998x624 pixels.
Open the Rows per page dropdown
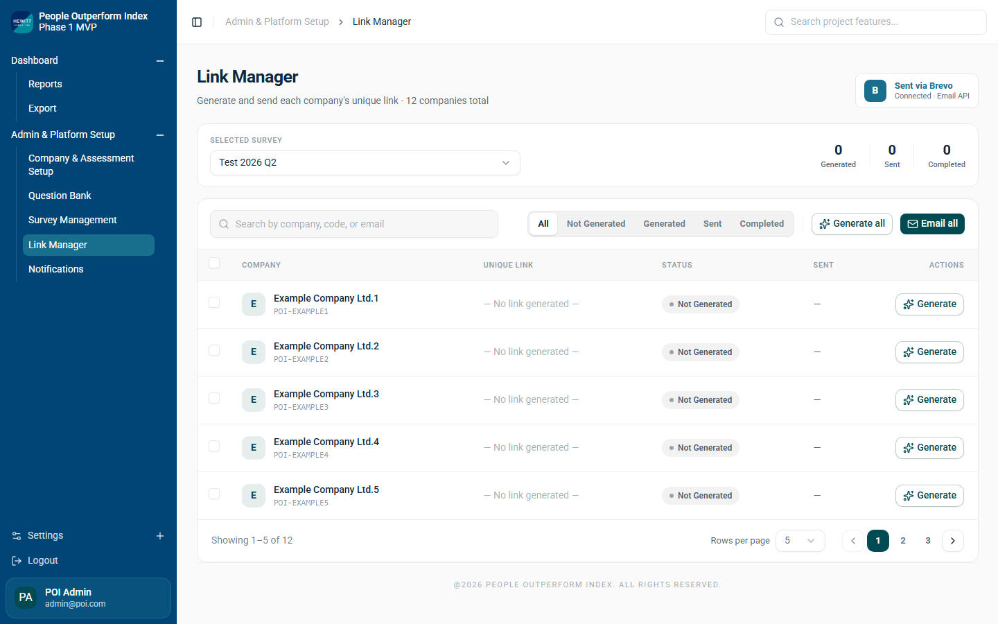click(x=800, y=541)
